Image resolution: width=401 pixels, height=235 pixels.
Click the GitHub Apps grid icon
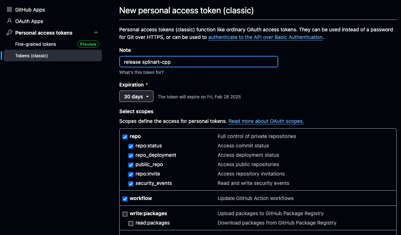click(9, 10)
